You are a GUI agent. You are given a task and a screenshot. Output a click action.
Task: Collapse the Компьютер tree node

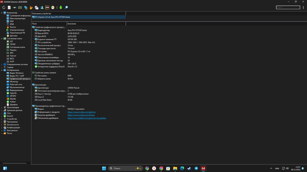[x=2, y=13]
